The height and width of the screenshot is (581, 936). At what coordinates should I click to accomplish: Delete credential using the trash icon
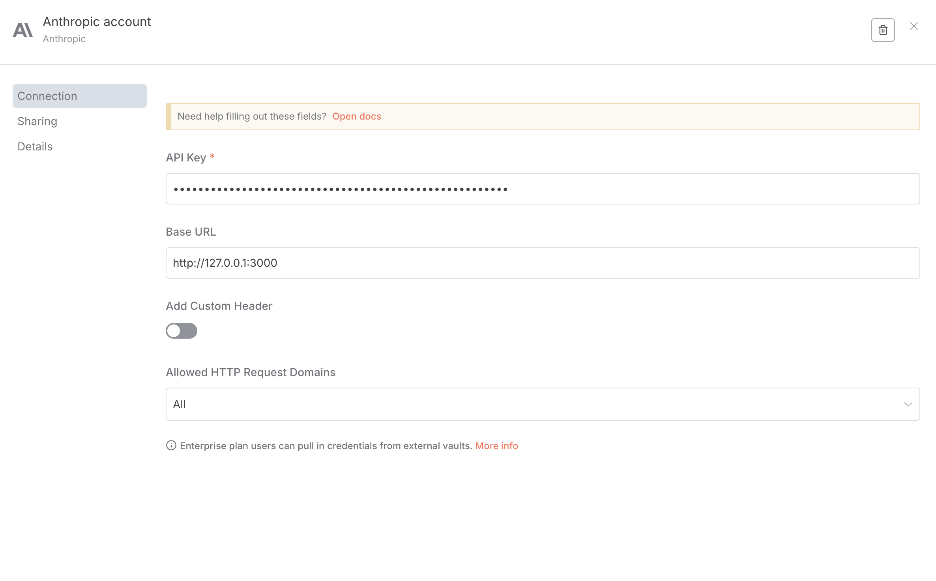click(883, 30)
